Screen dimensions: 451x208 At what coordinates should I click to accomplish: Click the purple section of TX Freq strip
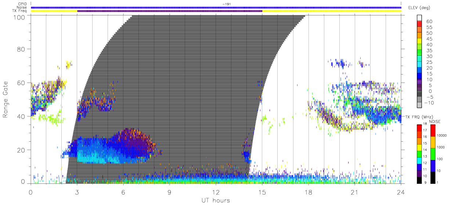[x=170, y=11]
